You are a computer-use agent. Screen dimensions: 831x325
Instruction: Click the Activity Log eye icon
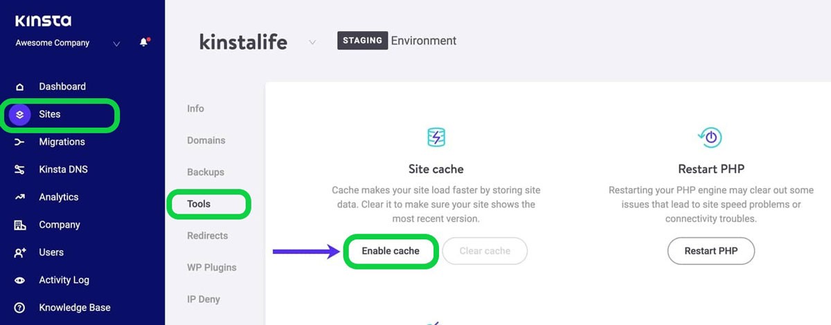(19, 281)
